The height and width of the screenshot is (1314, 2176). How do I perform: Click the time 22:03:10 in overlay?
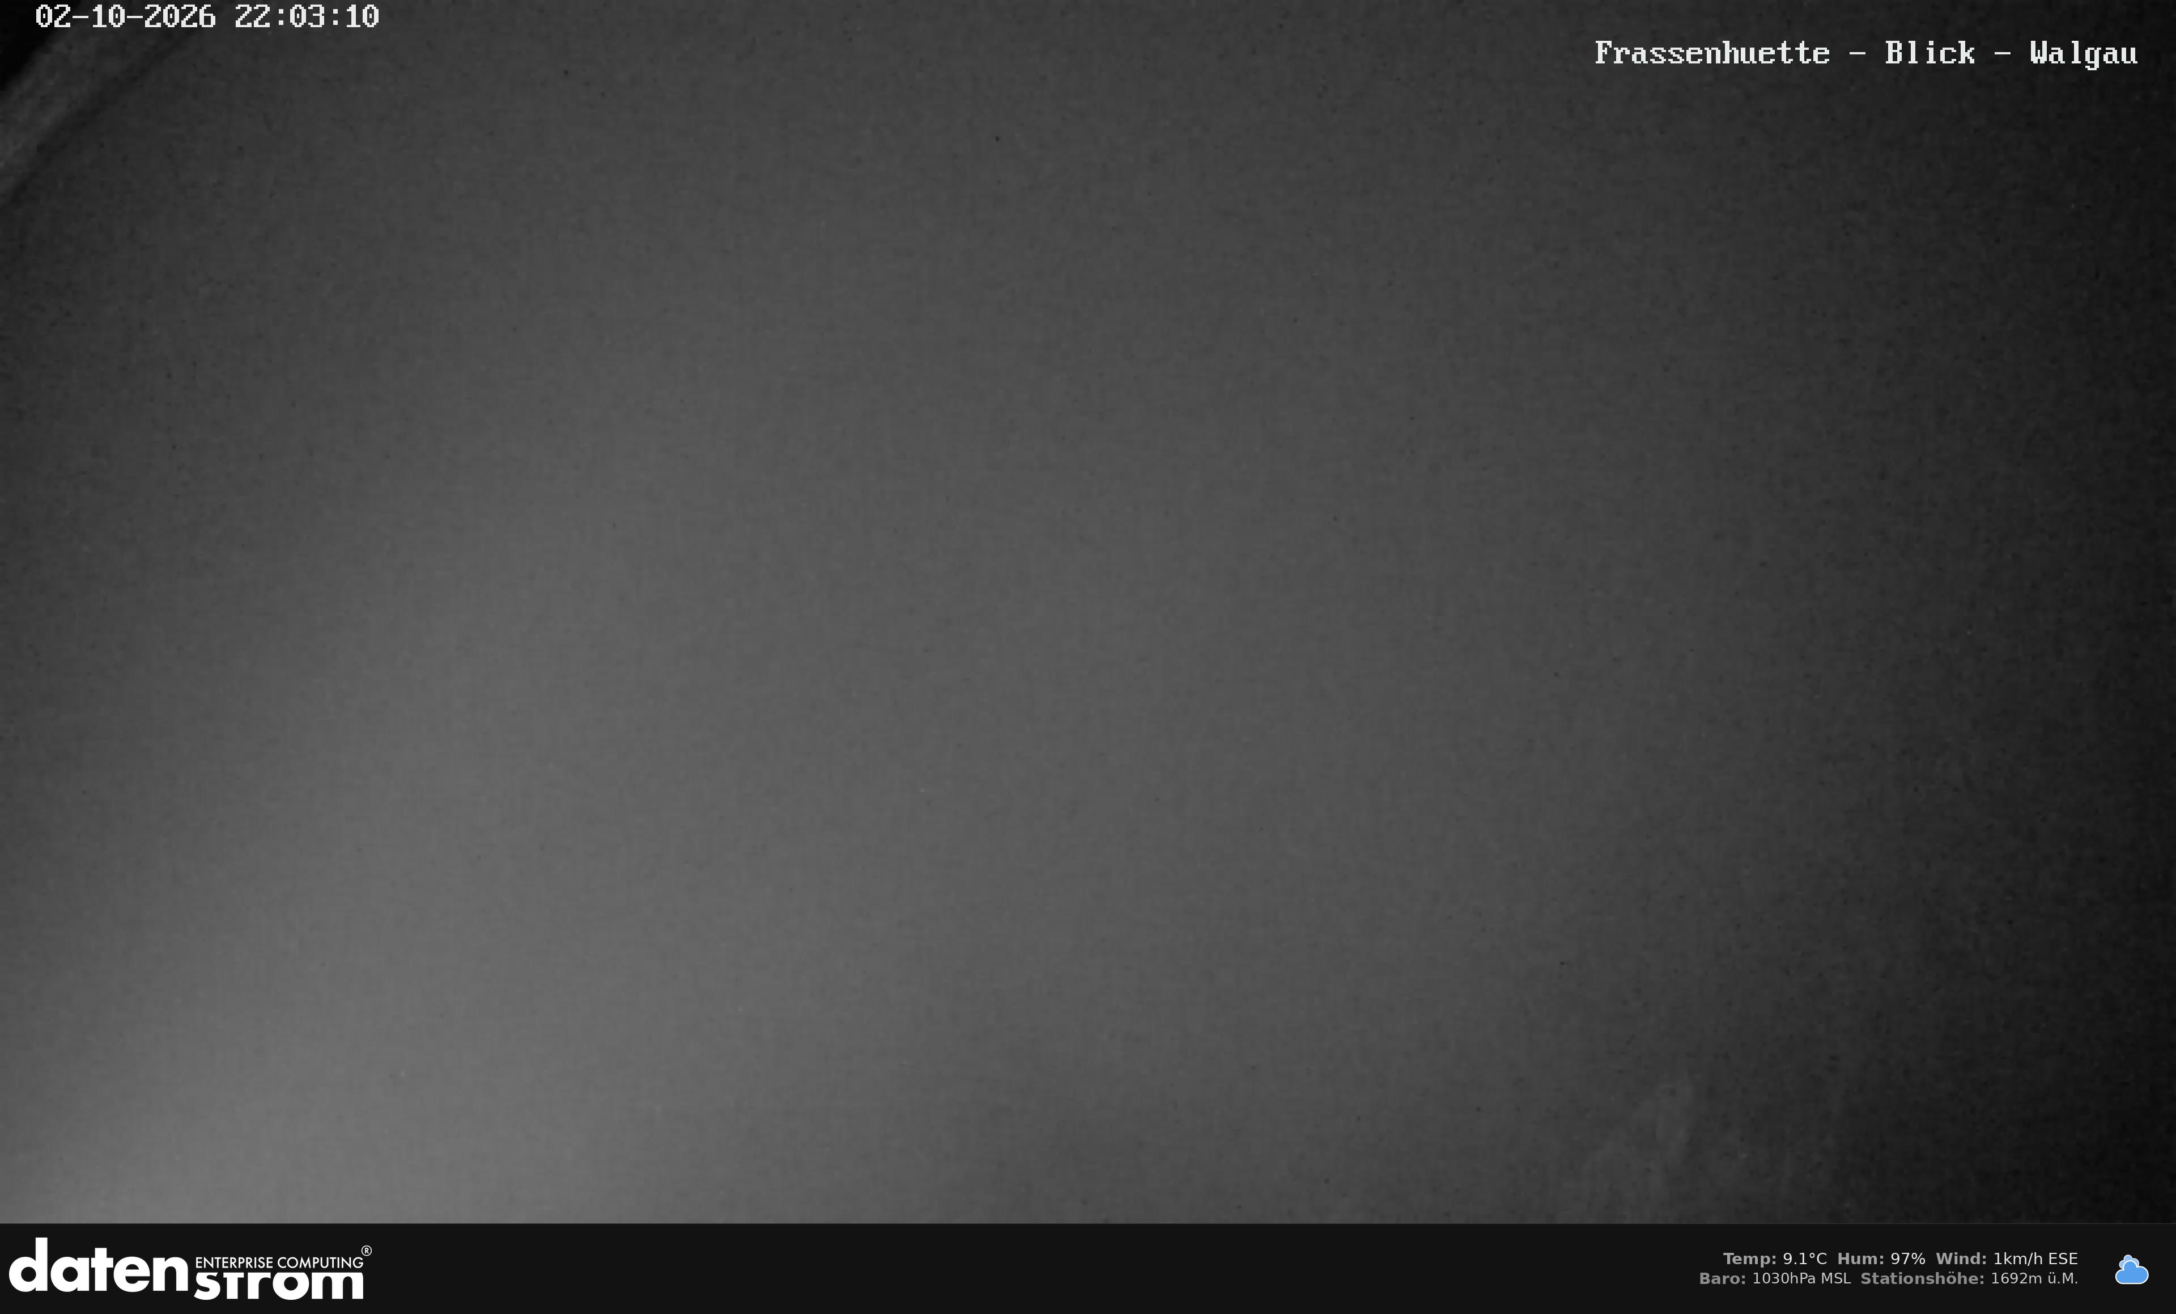click(x=307, y=17)
